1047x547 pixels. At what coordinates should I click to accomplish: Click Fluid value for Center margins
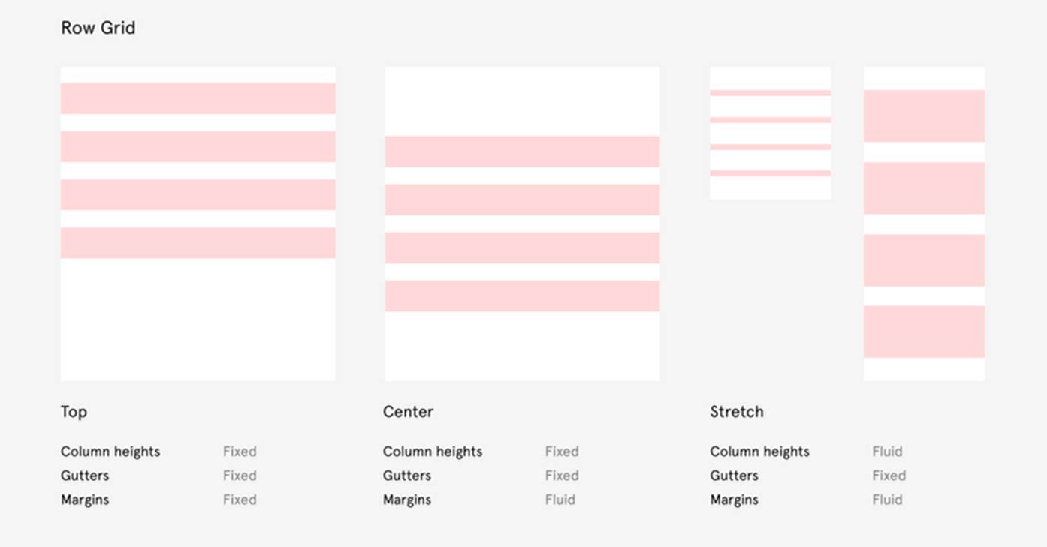click(x=560, y=500)
